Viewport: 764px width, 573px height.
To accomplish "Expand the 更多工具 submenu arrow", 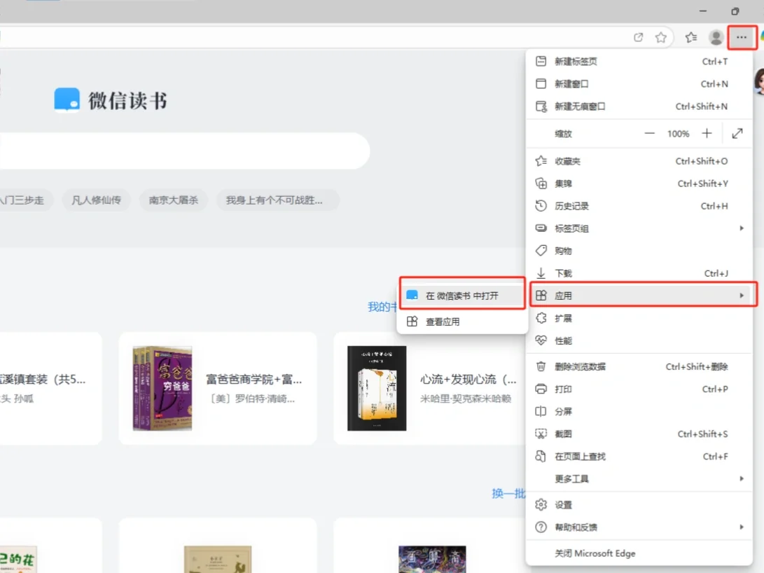I will (x=742, y=478).
